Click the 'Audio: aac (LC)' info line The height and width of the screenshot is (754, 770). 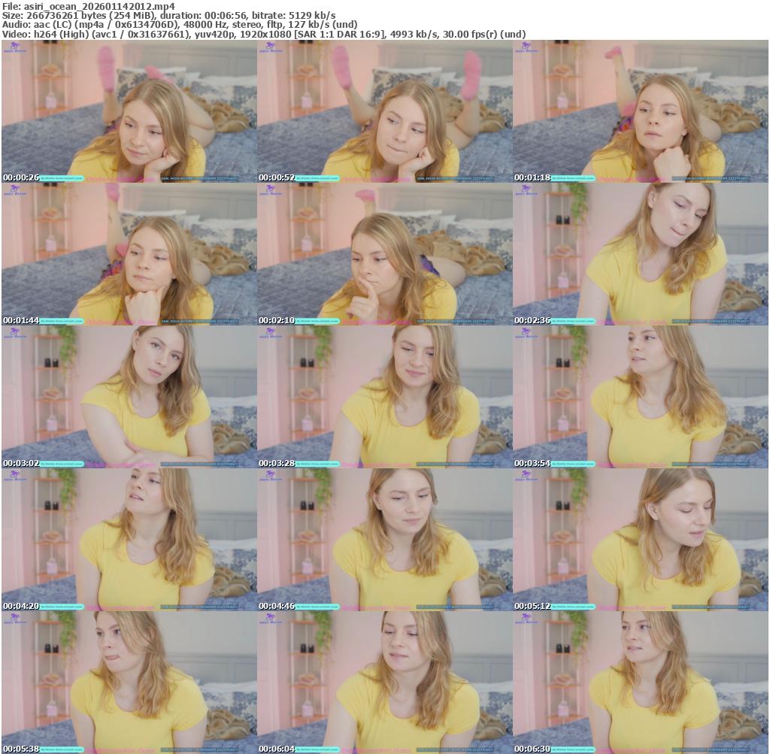coord(180,25)
